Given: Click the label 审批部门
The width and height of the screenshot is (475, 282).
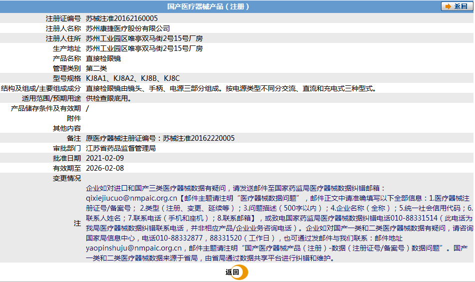Looking at the screenshot, I should [x=67, y=148].
